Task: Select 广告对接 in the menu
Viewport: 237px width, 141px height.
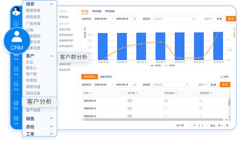Action: point(33,23)
